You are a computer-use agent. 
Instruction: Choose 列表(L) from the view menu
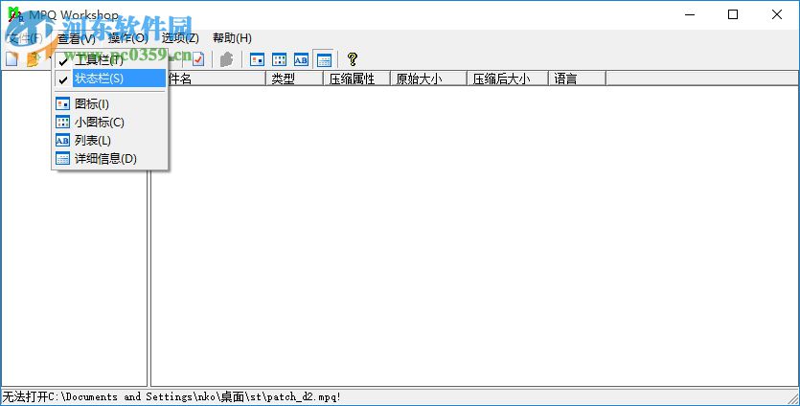coord(109,140)
